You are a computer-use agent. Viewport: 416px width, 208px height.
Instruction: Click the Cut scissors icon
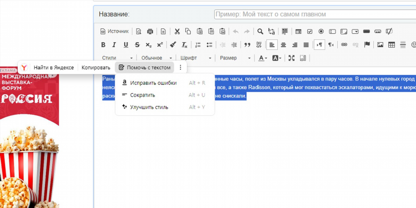click(177, 31)
